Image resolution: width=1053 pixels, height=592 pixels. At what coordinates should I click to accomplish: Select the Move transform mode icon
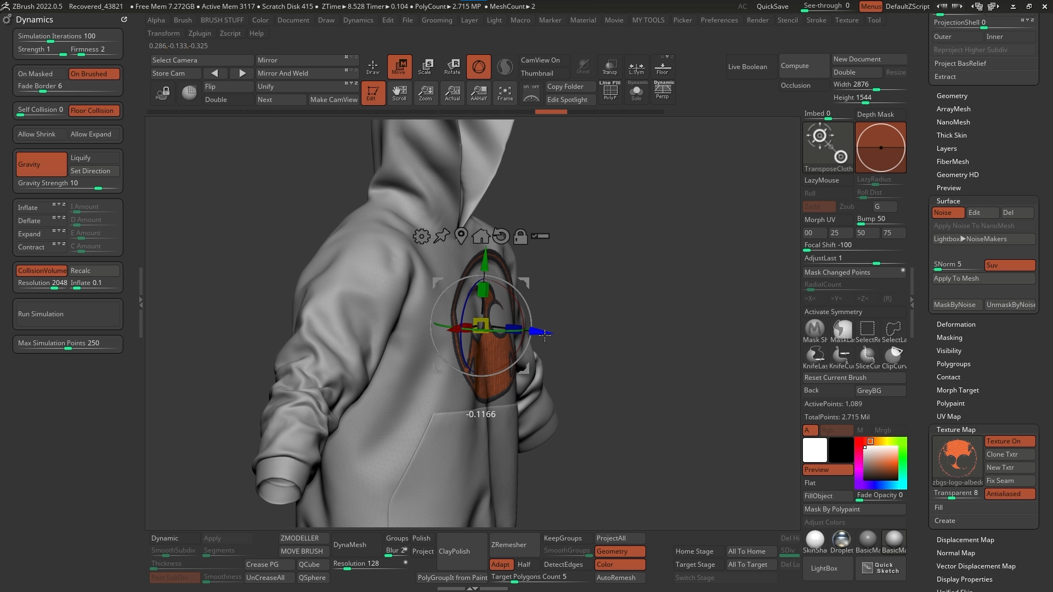point(399,66)
